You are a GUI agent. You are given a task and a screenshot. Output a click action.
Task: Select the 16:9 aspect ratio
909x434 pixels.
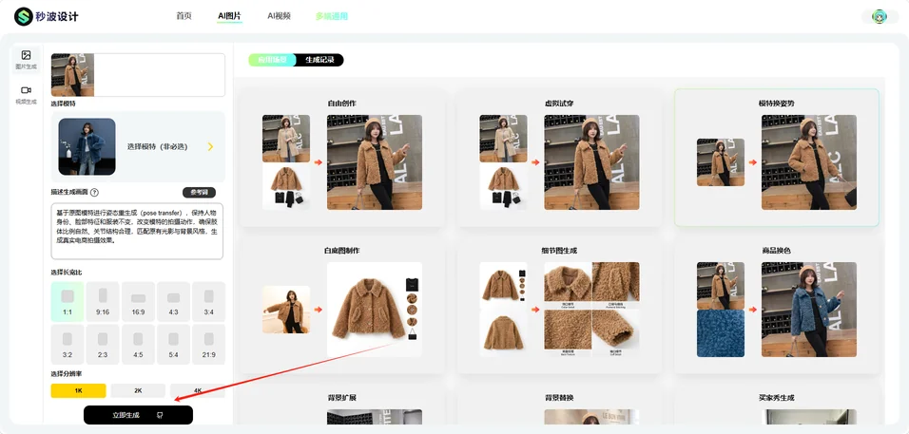(x=138, y=301)
